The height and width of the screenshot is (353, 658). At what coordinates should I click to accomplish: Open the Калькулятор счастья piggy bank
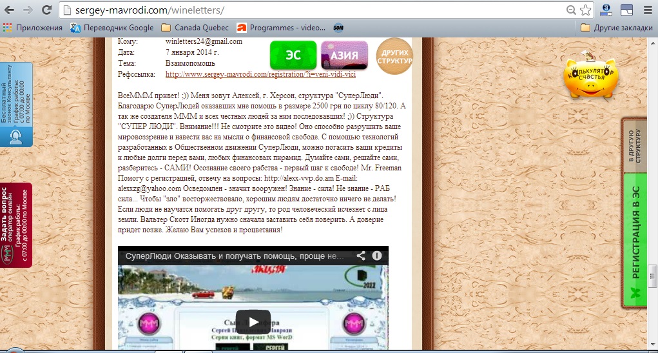[x=591, y=77]
